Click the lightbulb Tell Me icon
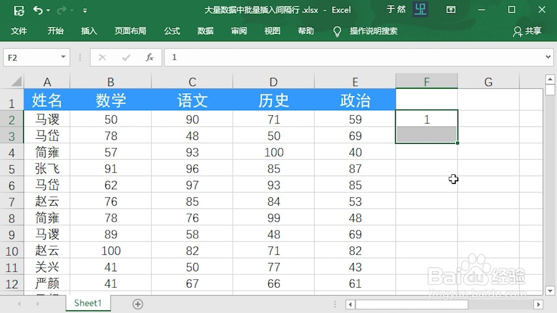This screenshot has height=313, width=557. (x=337, y=31)
